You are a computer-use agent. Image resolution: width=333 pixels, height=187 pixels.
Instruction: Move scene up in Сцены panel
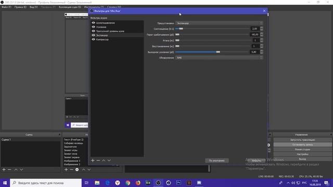[16, 170]
